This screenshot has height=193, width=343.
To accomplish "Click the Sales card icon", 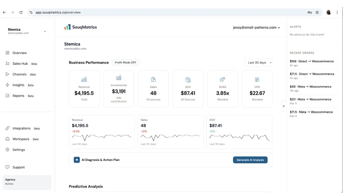I will click(x=153, y=79).
